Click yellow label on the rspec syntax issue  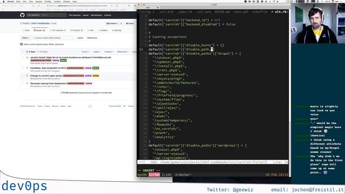pos(96,75)
